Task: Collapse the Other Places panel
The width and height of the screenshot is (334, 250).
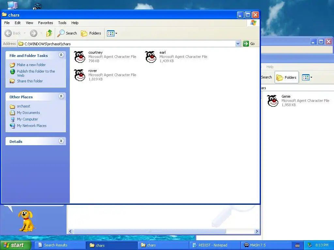Action: coord(61,96)
